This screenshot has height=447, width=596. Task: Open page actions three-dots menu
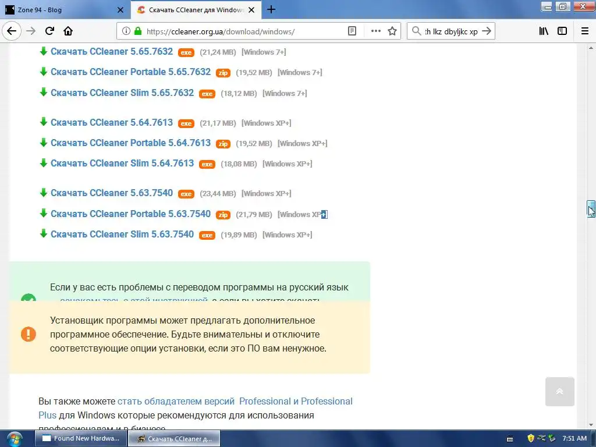(375, 31)
